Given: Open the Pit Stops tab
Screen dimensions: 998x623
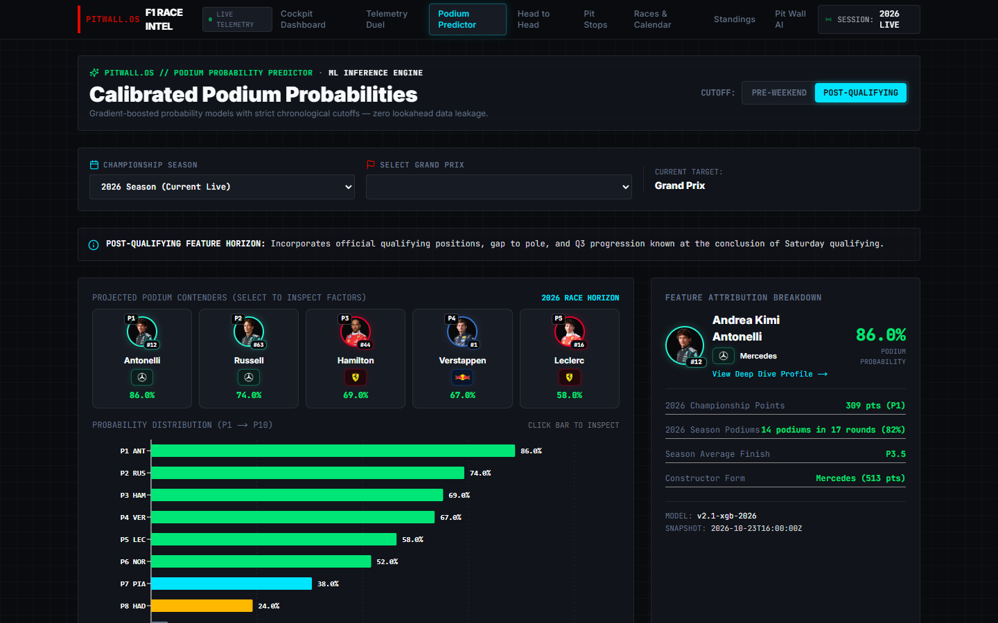Looking at the screenshot, I should tap(595, 19).
